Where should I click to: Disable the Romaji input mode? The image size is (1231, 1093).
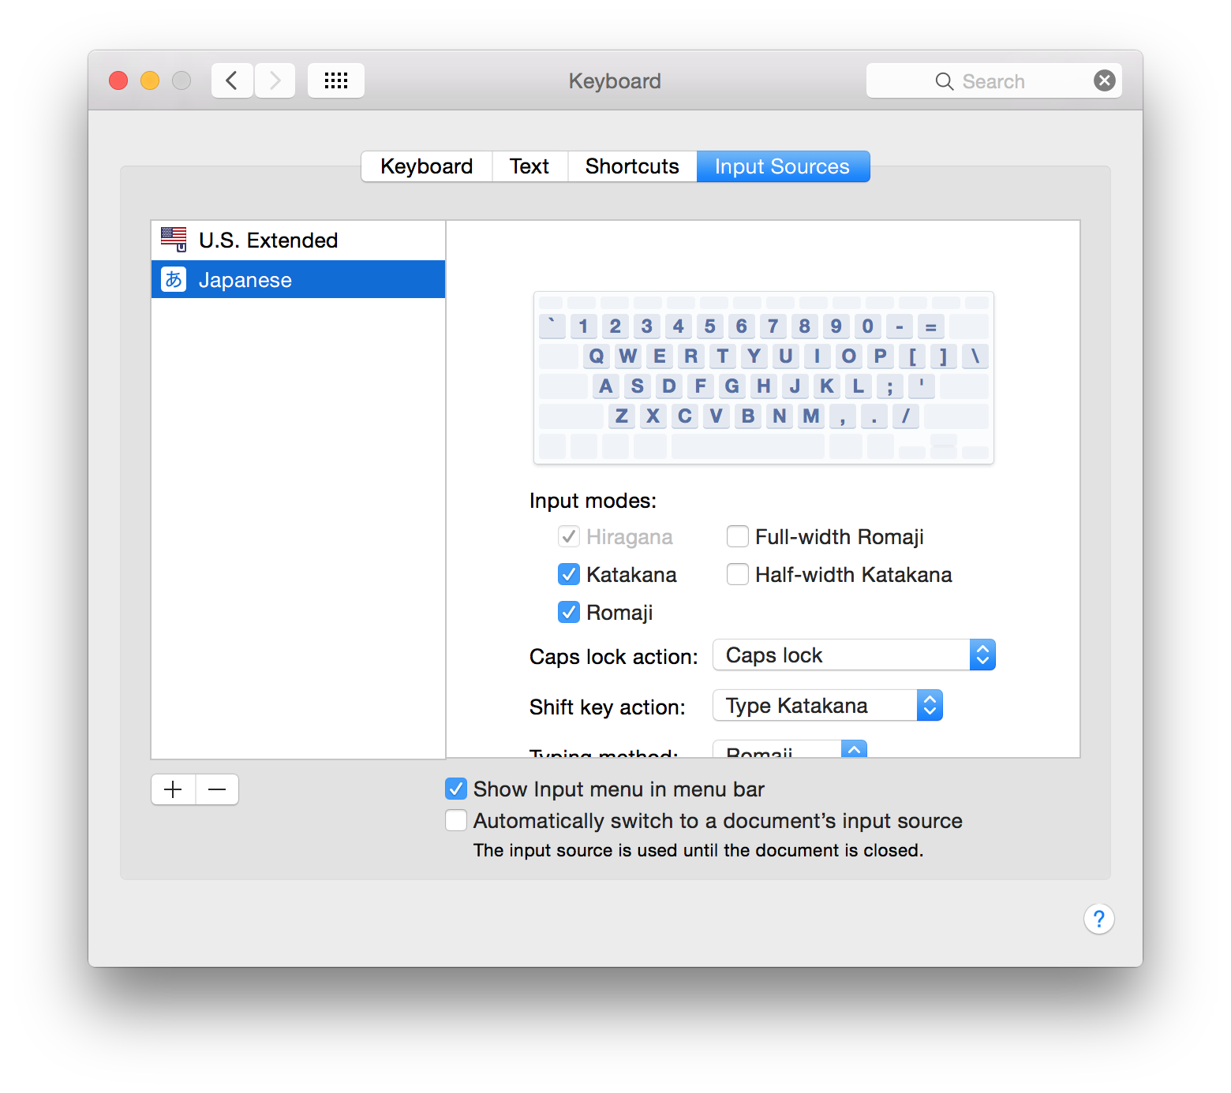tap(569, 612)
